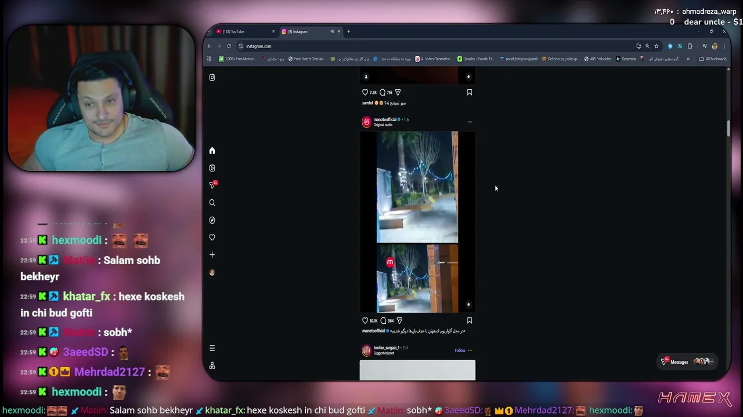Open the 1,000+ Free Motion bookmark

click(x=237, y=58)
